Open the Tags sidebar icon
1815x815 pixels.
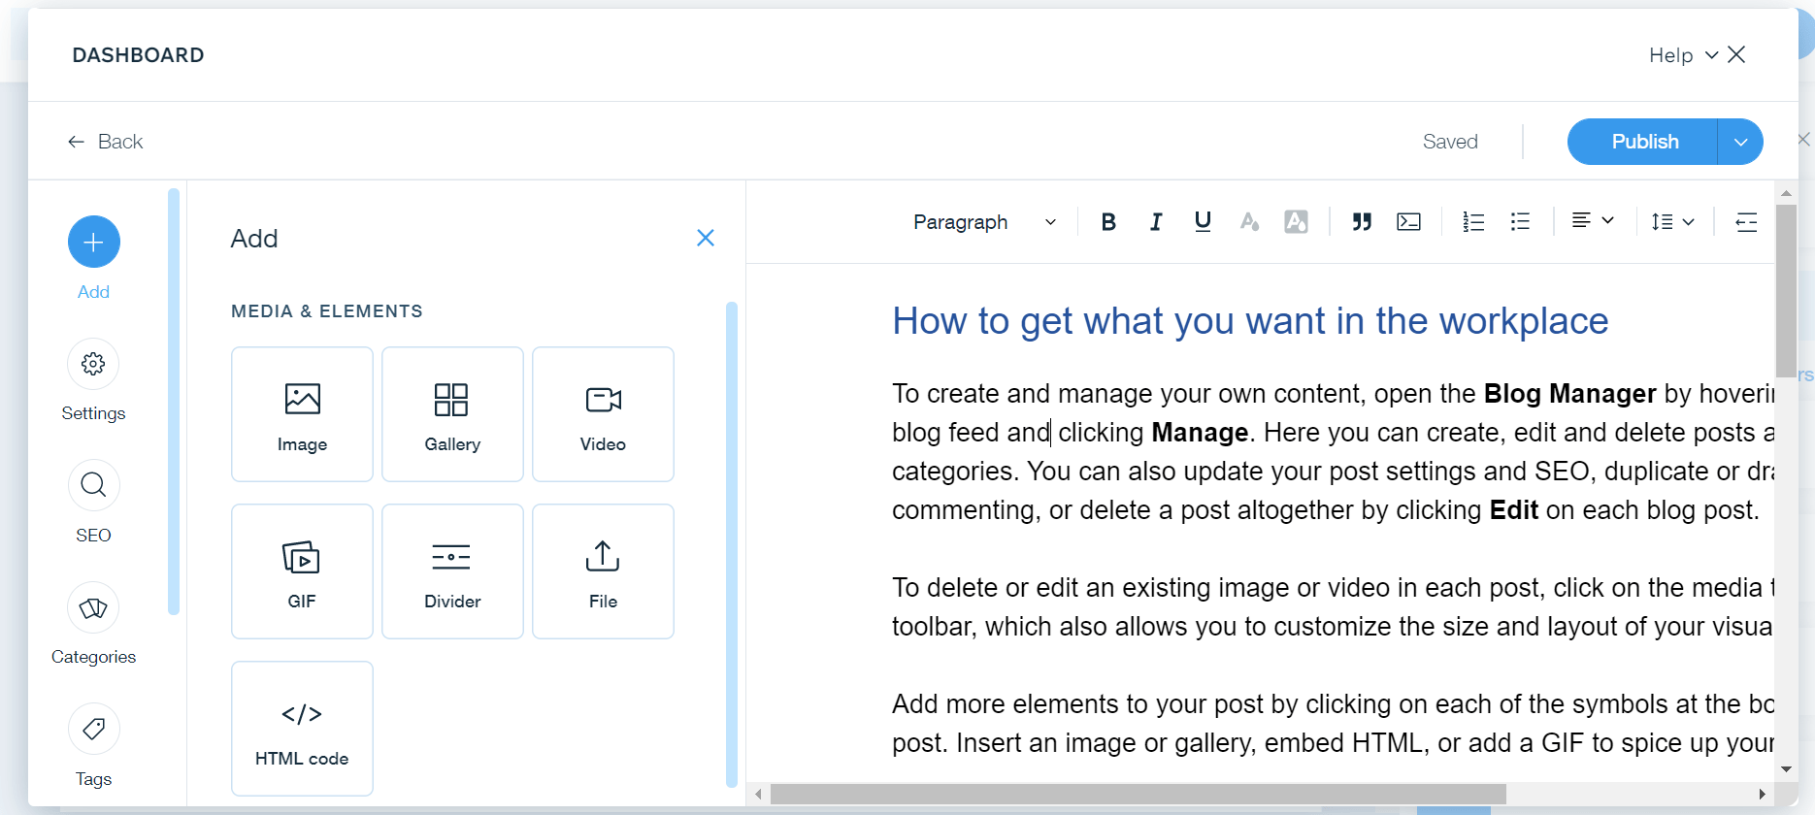pyautogui.click(x=94, y=729)
